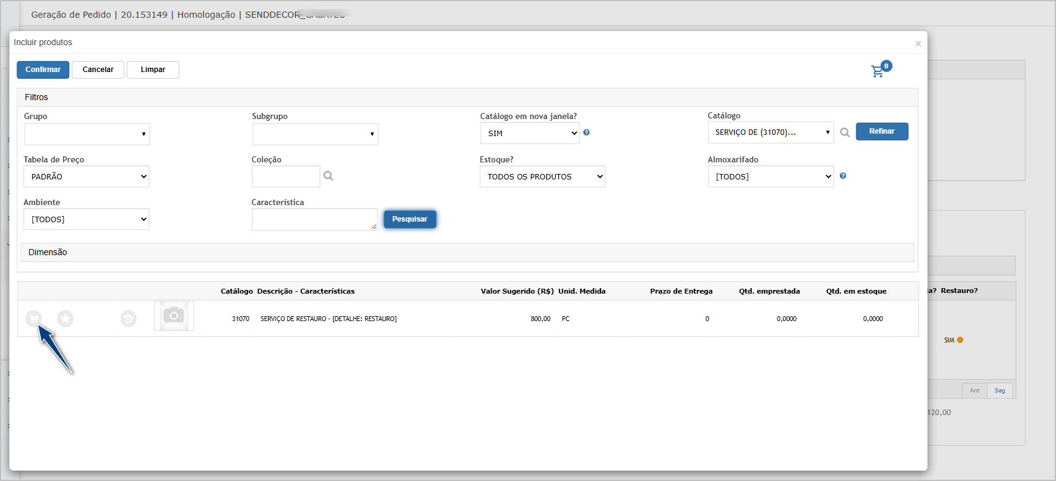Open the Subgrupo dropdown
Screen dimensions: 1056x481
coord(315,134)
